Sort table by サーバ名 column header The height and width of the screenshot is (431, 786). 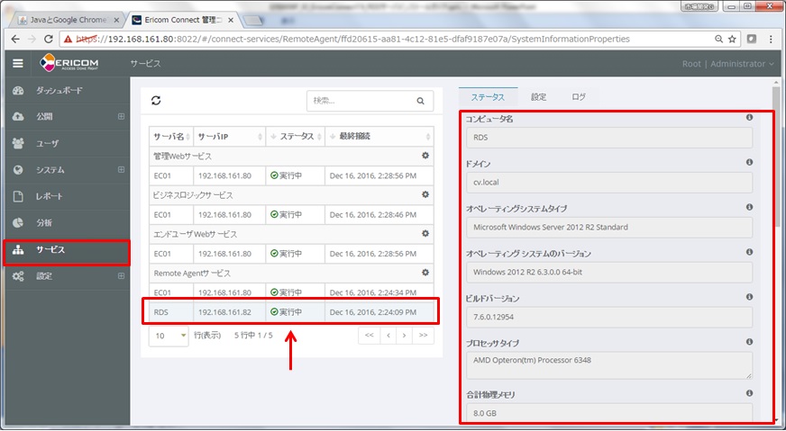169,137
